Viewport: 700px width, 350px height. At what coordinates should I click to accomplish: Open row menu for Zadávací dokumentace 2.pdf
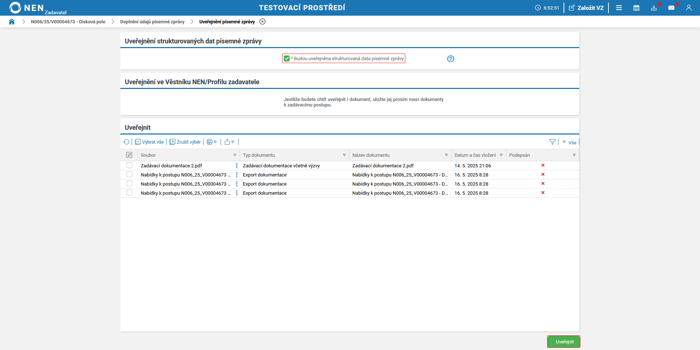237,166
